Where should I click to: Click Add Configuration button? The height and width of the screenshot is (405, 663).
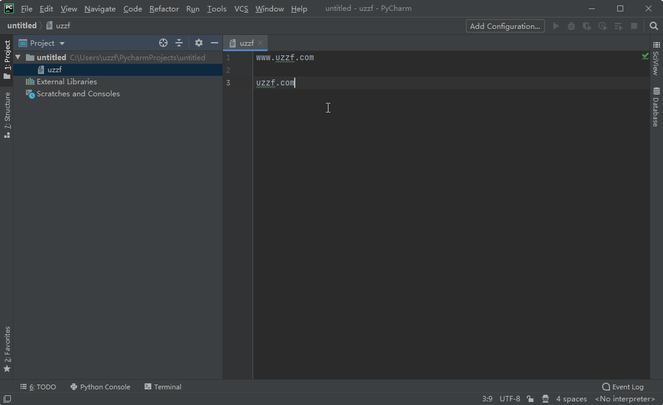coord(505,26)
